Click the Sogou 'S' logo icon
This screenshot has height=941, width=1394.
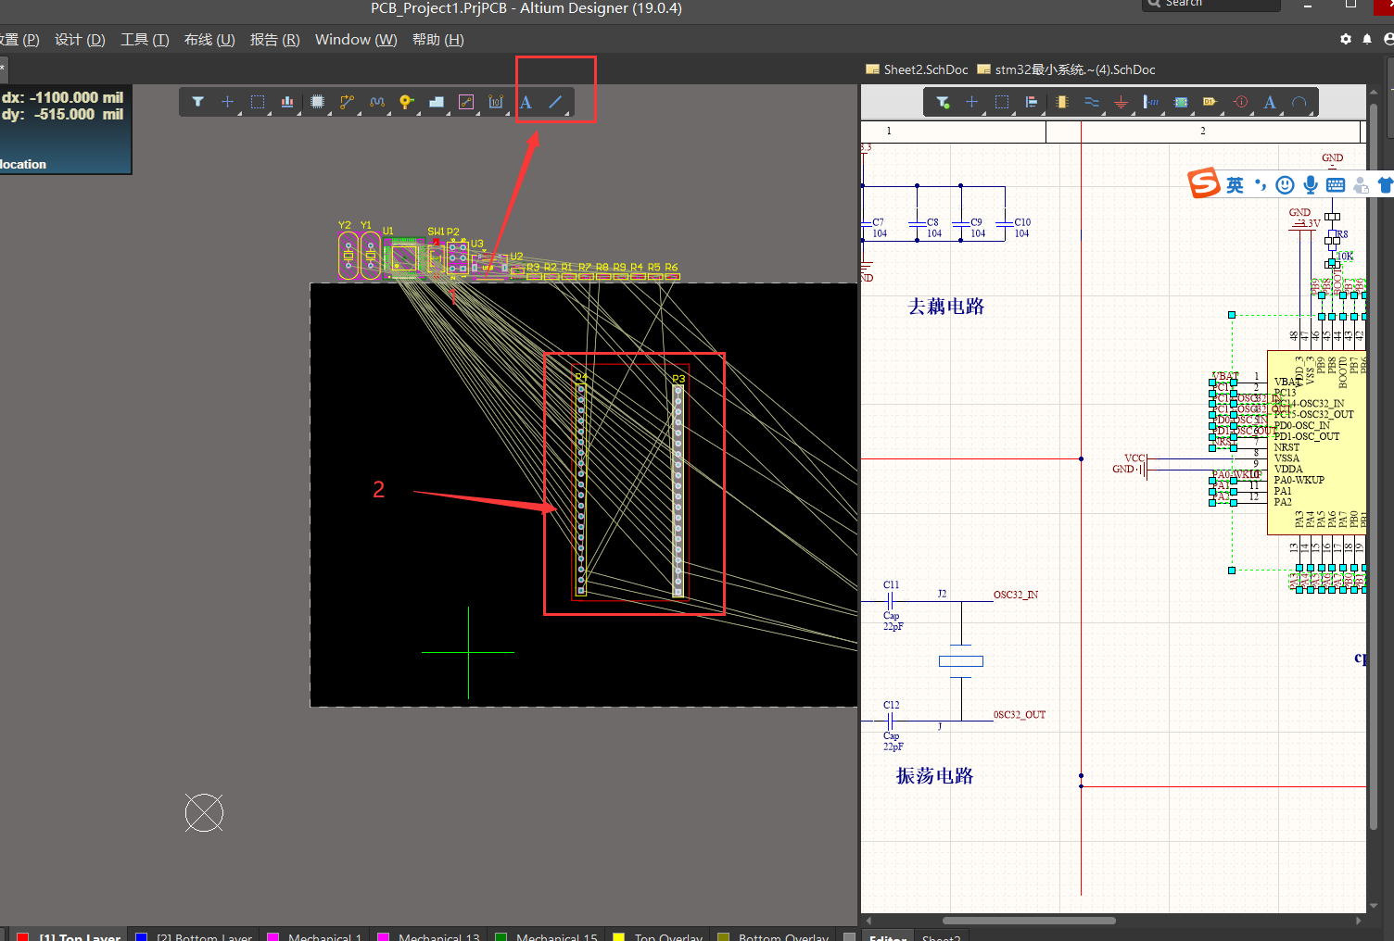[x=1204, y=183]
